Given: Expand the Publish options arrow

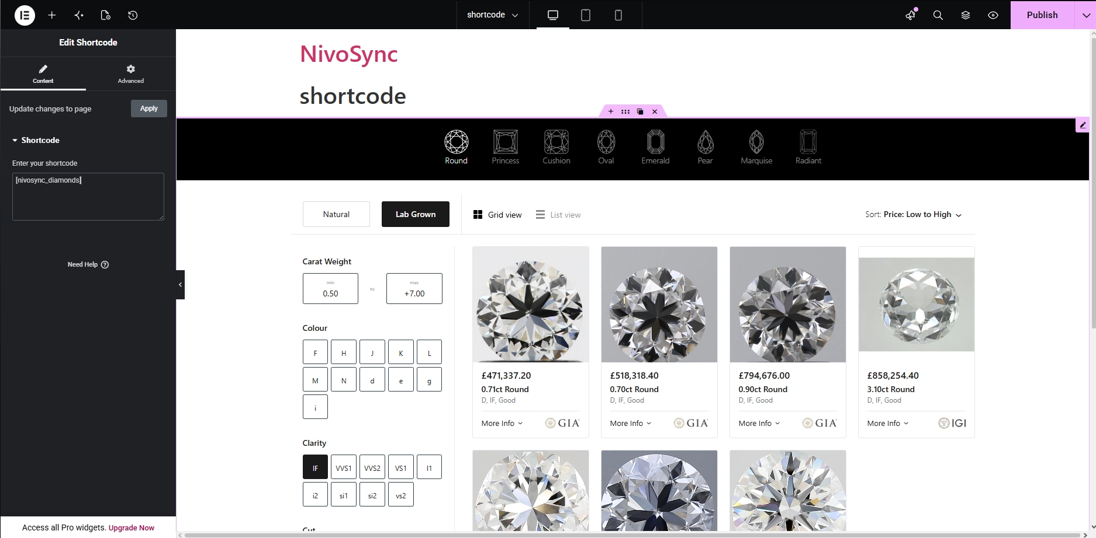Looking at the screenshot, I should tap(1085, 15).
